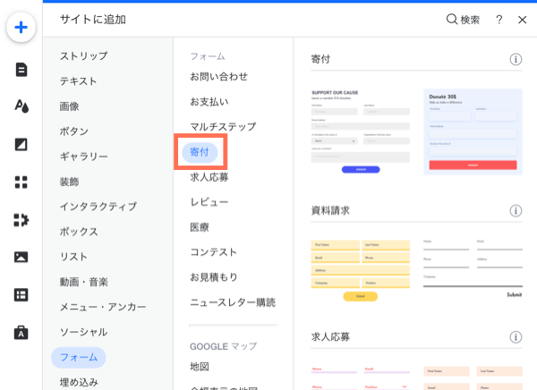Screen dimensions: 537x390
Task: Add the Support Our Cause donation form
Action: point(361,131)
